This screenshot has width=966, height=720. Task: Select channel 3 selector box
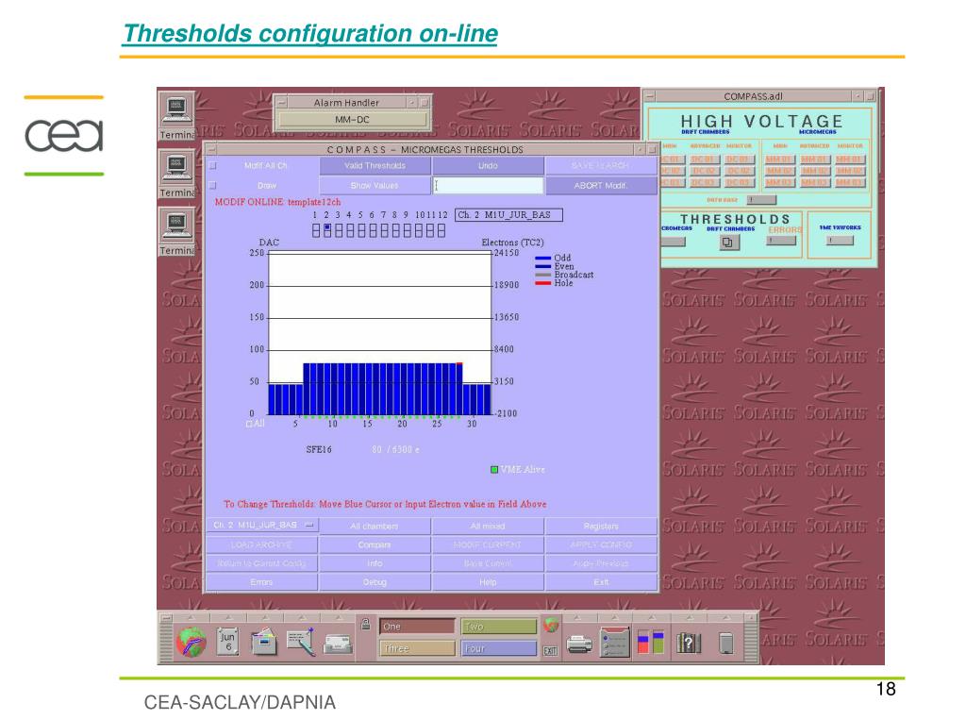click(x=339, y=230)
